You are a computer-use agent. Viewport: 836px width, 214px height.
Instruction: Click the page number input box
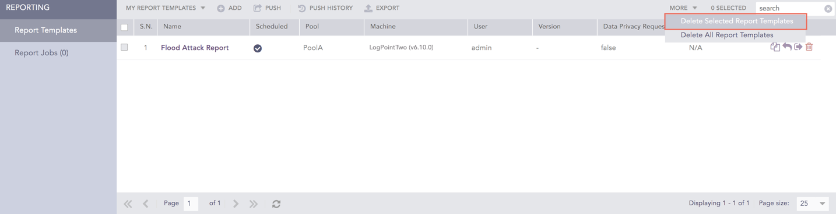pyautogui.click(x=191, y=204)
